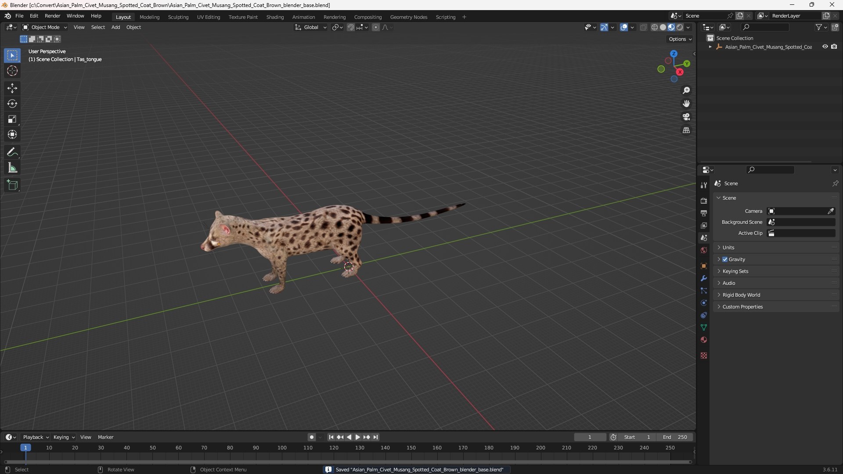The image size is (843, 474).
Task: Toggle the Gravity checkbox
Action: pos(725,259)
